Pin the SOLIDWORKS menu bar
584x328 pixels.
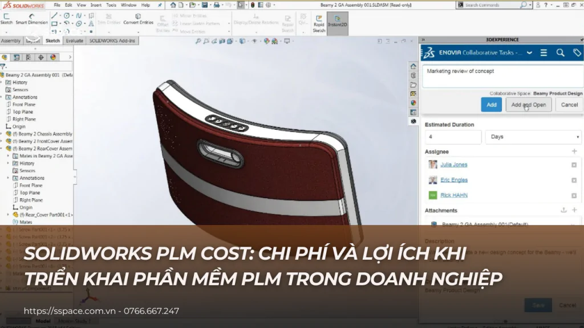[160, 5]
